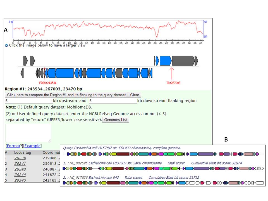This screenshot has height=201, width=268.
Task: Open the Genomes List button
Action: point(116,120)
